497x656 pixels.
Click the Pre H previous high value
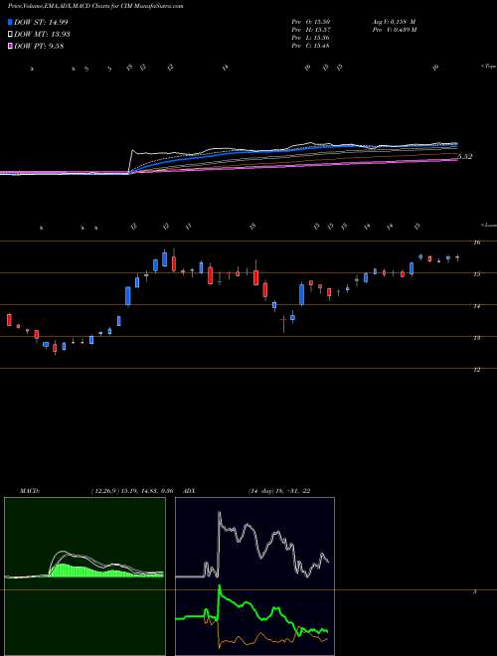coord(312,29)
